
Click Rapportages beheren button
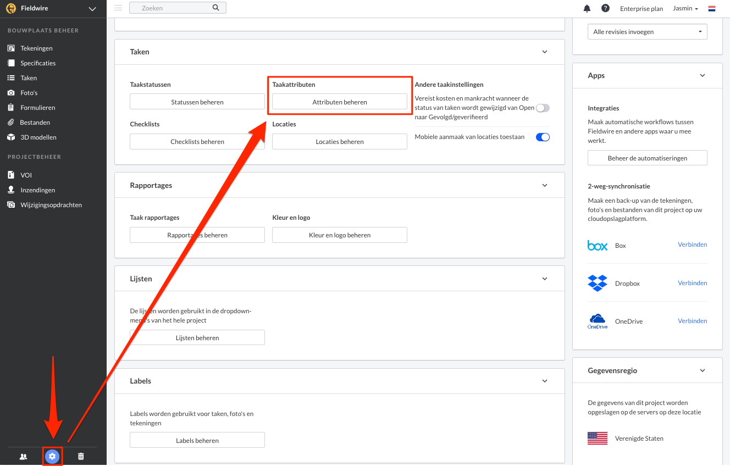pos(197,235)
